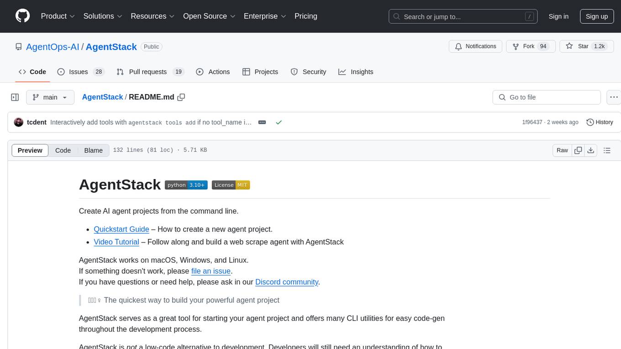Click the file an issue link
The width and height of the screenshot is (621, 349).
pos(211,271)
